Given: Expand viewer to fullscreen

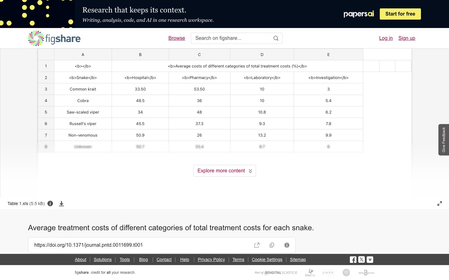Looking at the screenshot, I should [440, 203].
